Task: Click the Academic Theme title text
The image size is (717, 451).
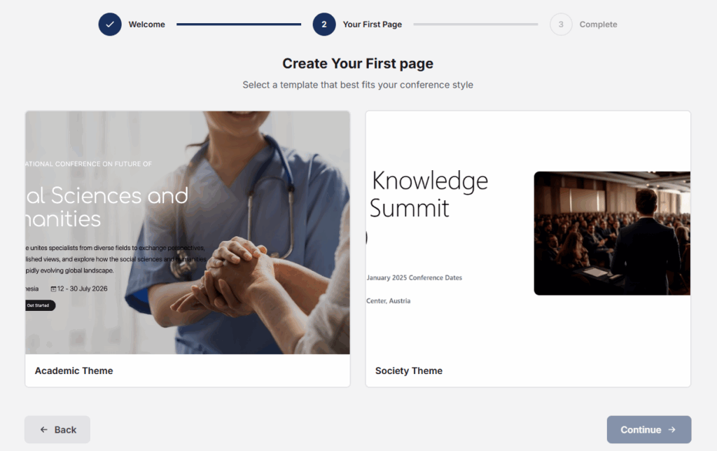Action: point(74,370)
